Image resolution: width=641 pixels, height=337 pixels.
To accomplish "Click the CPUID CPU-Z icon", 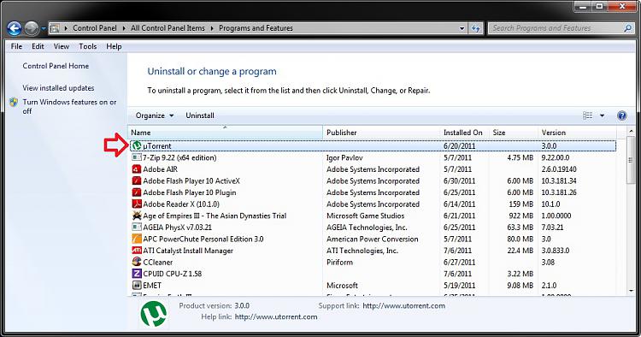I will point(137,274).
